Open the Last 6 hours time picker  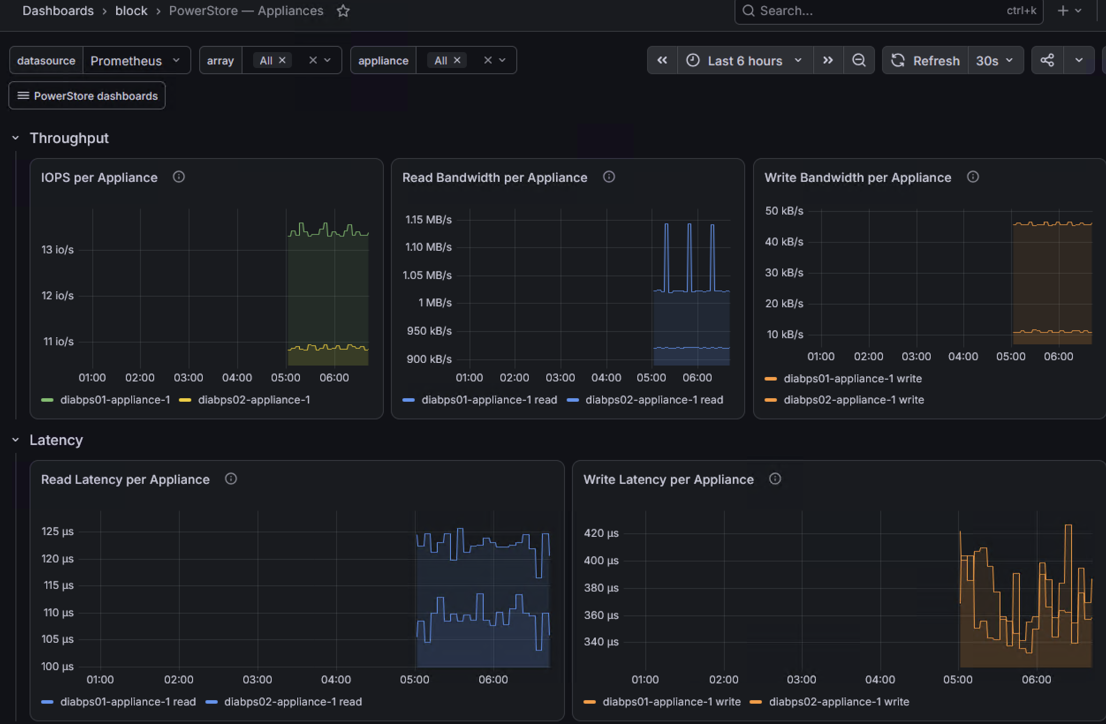745,60
